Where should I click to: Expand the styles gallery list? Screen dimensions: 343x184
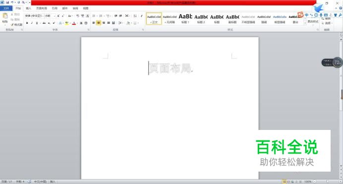tap(305, 23)
